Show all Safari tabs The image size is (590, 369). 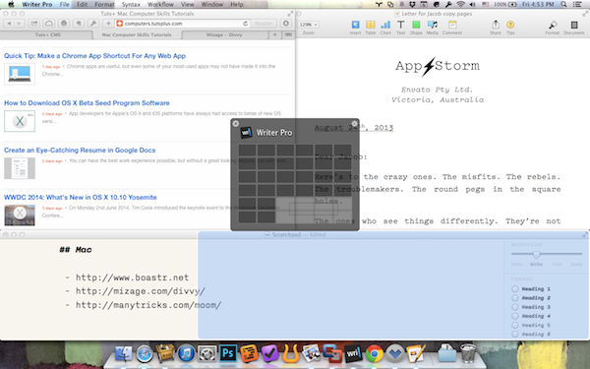pos(288,34)
